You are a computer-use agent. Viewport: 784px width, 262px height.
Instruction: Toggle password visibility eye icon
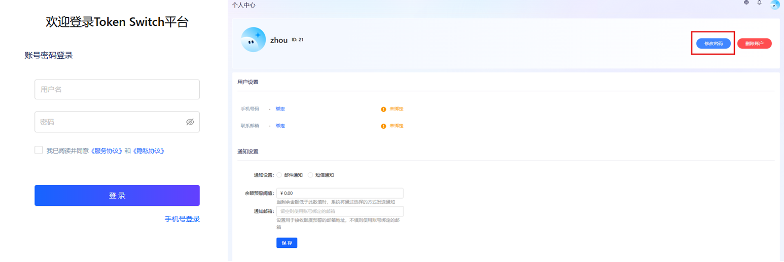[x=190, y=122]
